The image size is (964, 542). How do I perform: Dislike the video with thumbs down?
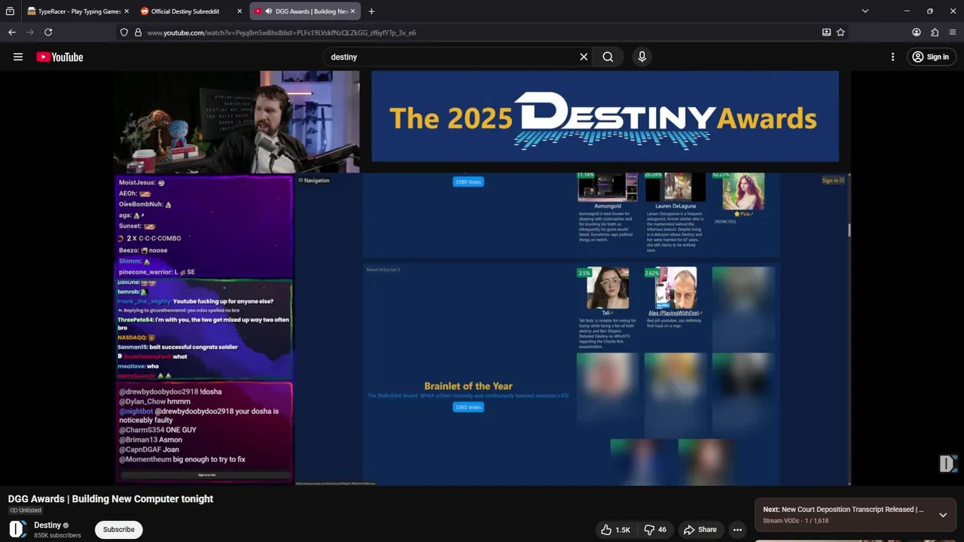655,530
